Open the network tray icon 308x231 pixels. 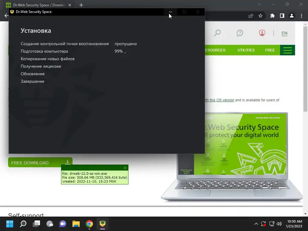pos(272,224)
